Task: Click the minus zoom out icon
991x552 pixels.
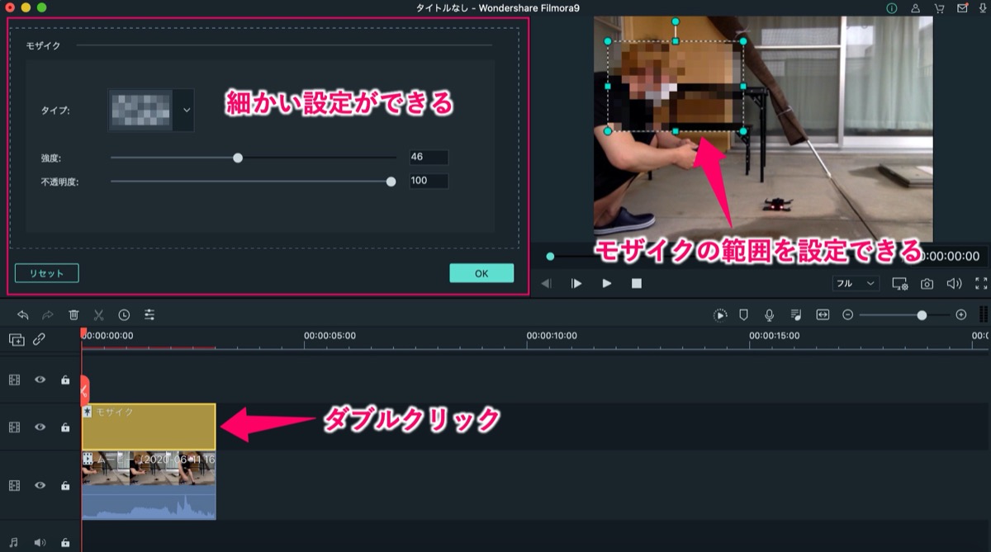Action: [847, 314]
